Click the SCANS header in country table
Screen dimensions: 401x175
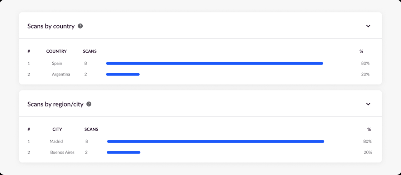90,51
